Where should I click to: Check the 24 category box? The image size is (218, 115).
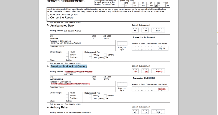coord(148,3)
